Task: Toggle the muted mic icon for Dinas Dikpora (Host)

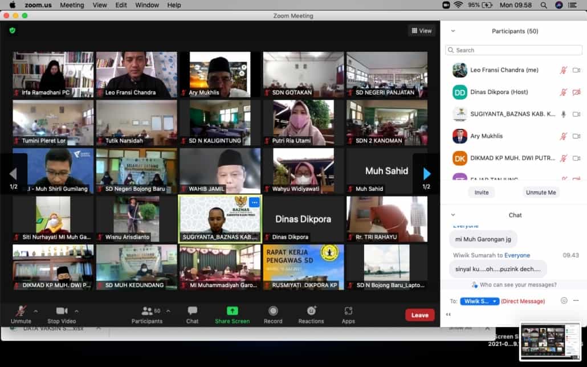Action: click(x=564, y=92)
